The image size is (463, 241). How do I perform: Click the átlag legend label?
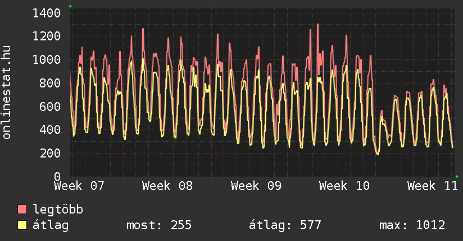pyautogui.click(x=51, y=225)
